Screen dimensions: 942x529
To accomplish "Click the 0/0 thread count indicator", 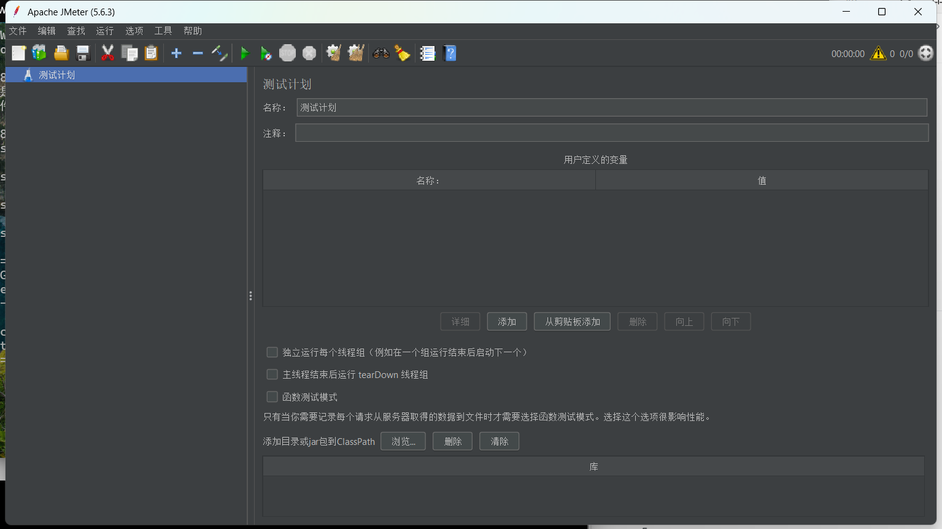I will [906, 54].
